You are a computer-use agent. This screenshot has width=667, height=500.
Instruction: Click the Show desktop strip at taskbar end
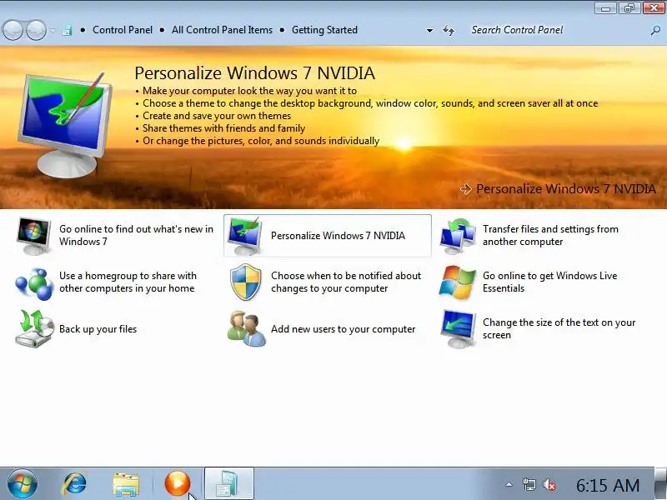(x=660, y=484)
